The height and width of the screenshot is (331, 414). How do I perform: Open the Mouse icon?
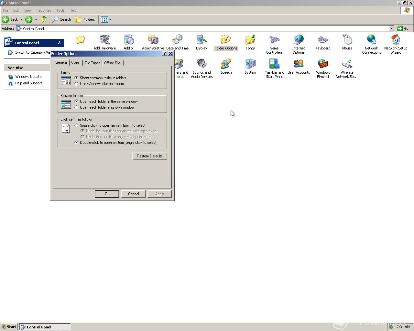click(x=347, y=42)
